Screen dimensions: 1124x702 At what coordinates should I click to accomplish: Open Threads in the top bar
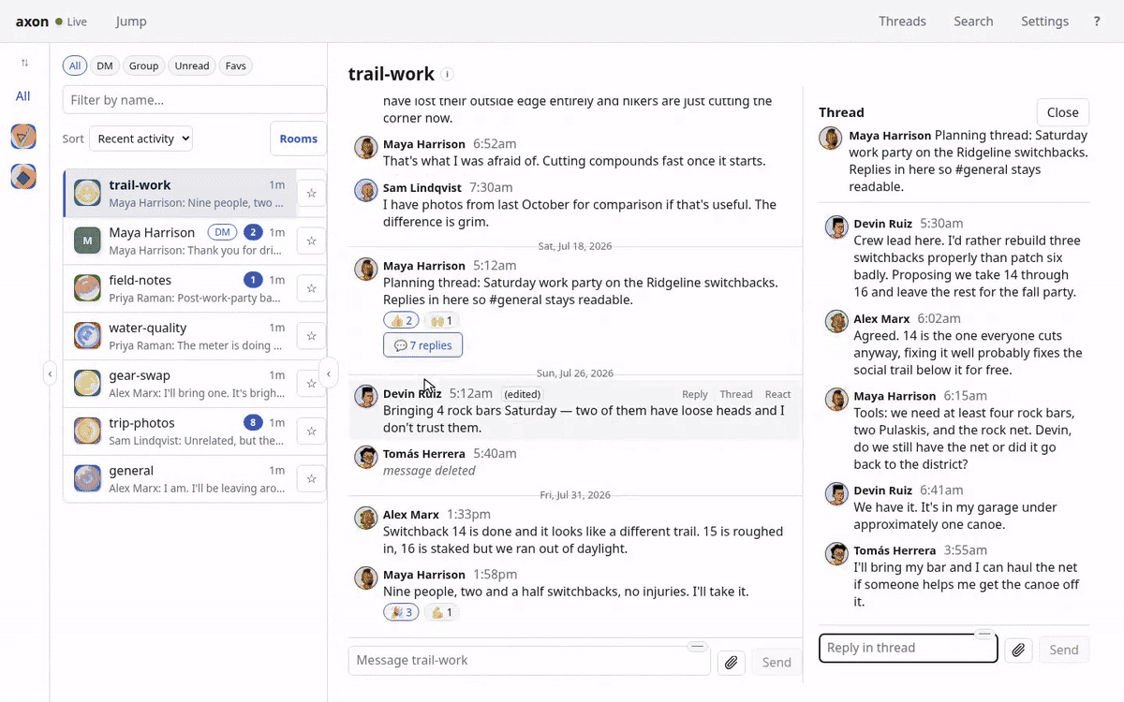902,22
